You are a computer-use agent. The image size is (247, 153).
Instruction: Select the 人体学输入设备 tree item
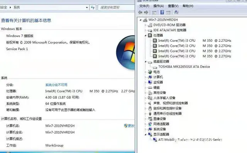click(x=164, y=98)
